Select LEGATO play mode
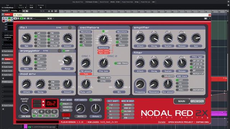This screenshot has width=230, height=129. (66, 107)
